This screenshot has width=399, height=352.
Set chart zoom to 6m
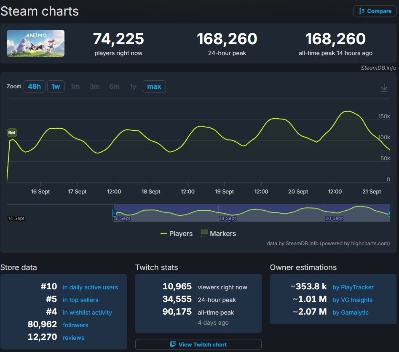click(x=114, y=86)
